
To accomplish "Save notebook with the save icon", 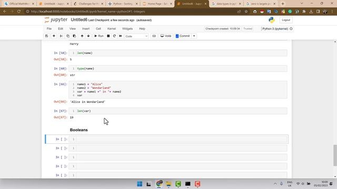I will (x=46, y=36).
